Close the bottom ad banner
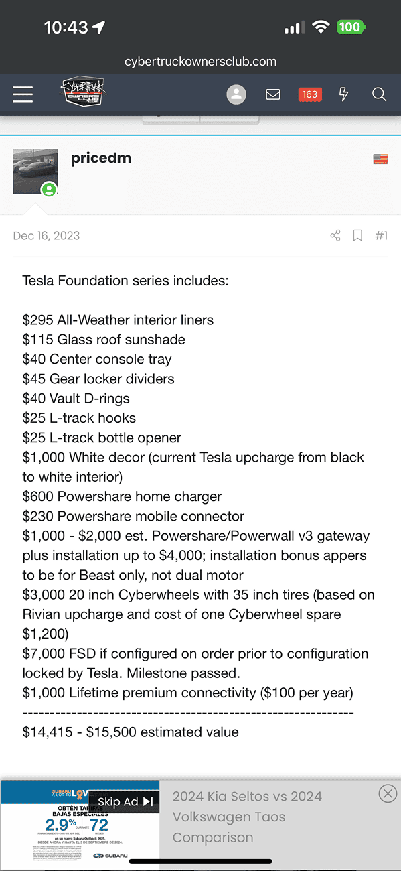401x871 pixels. click(x=388, y=794)
